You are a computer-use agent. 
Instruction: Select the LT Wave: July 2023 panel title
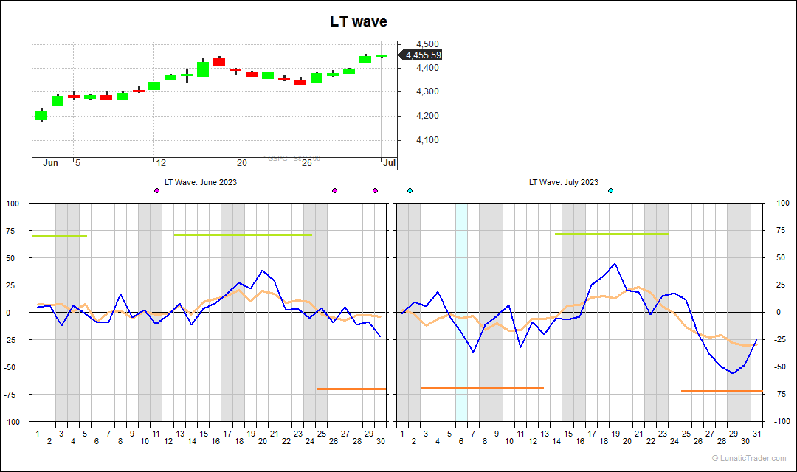[x=563, y=182]
